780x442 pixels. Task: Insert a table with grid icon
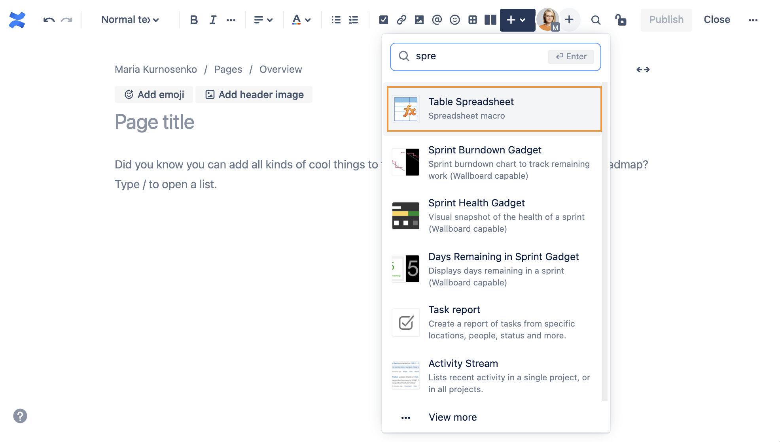(x=473, y=20)
